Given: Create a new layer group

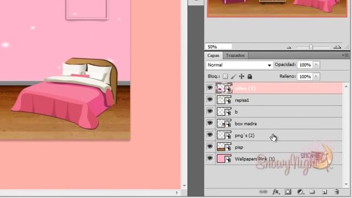Looking at the screenshot, I should (312, 192).
